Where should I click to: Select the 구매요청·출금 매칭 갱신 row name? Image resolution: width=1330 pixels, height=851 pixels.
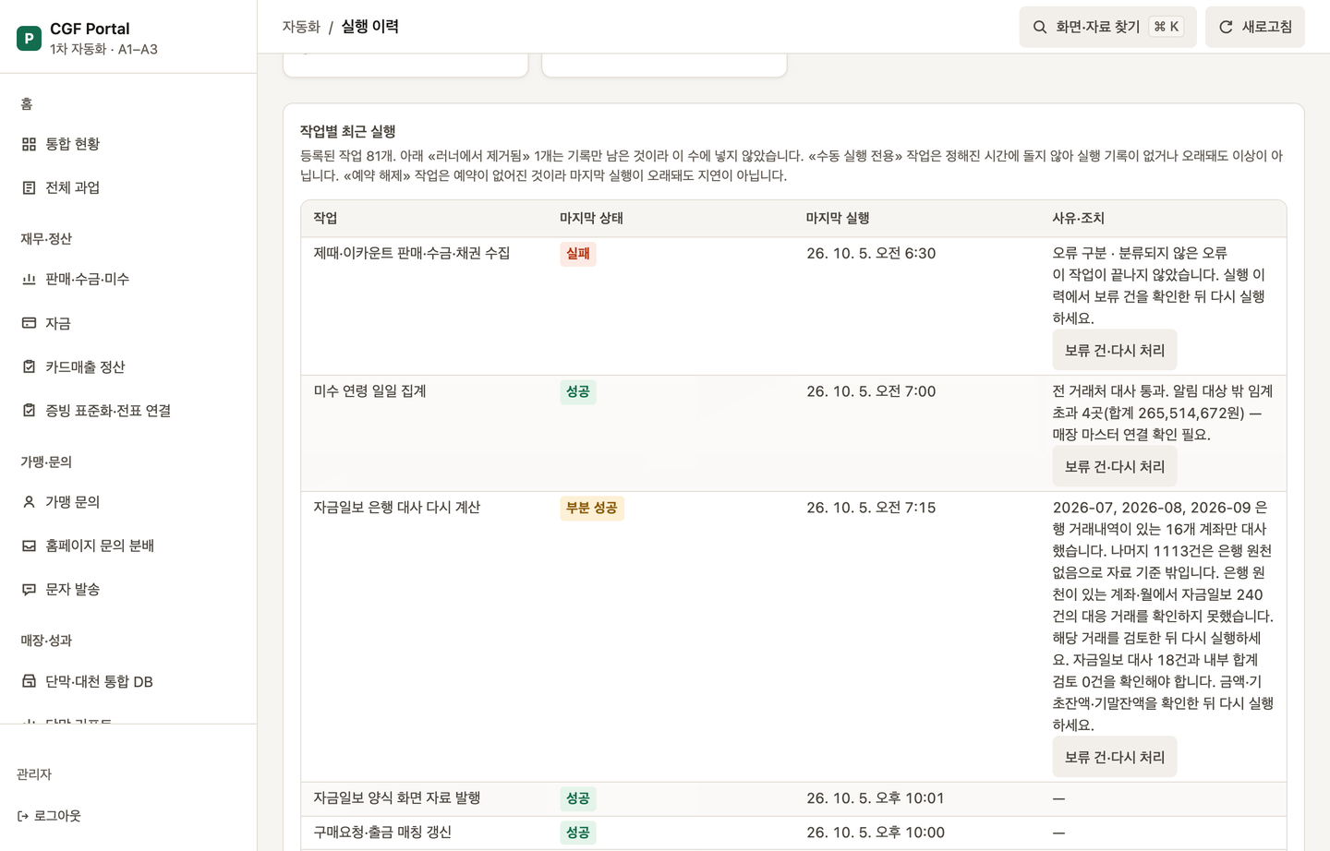point(382,833)
